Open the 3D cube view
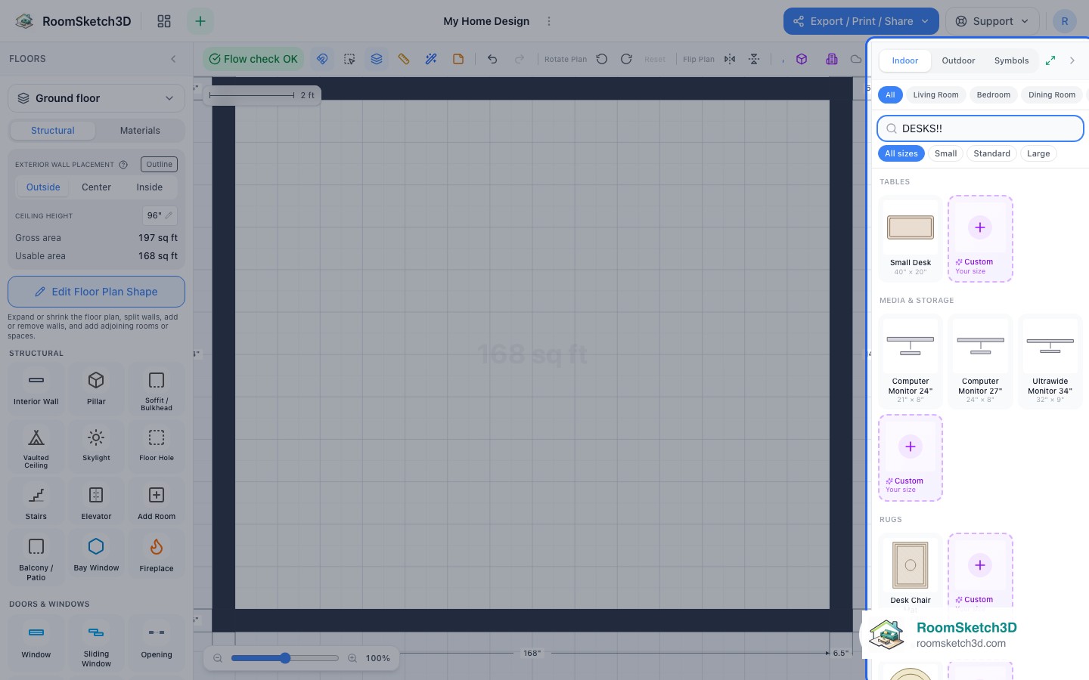The width and height of the screenshot is (1089, 680). click(x=802, y=59)
